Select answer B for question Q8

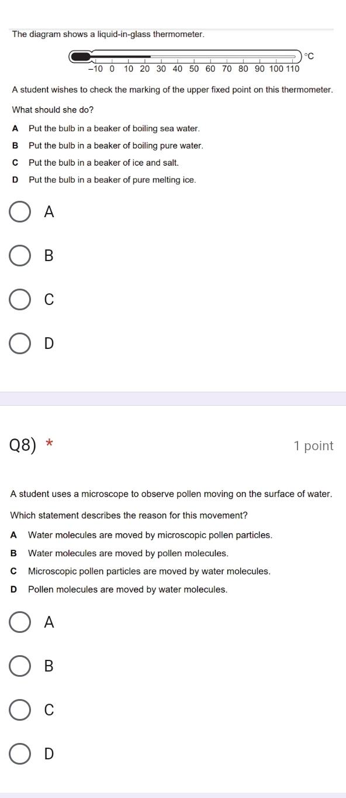point(19,667)
